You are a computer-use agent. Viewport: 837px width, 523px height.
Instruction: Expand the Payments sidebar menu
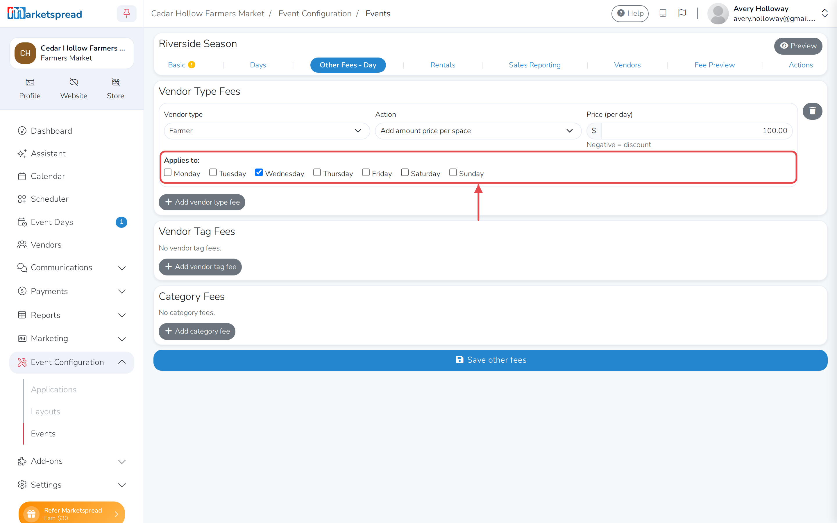(x=71, y=291)
